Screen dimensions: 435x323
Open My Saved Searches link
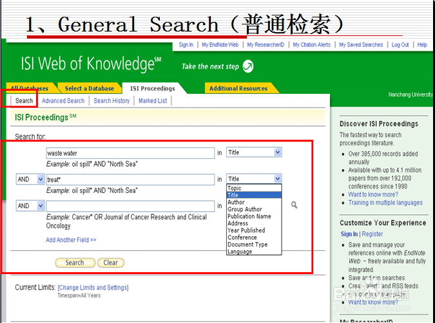coord(361,45)
